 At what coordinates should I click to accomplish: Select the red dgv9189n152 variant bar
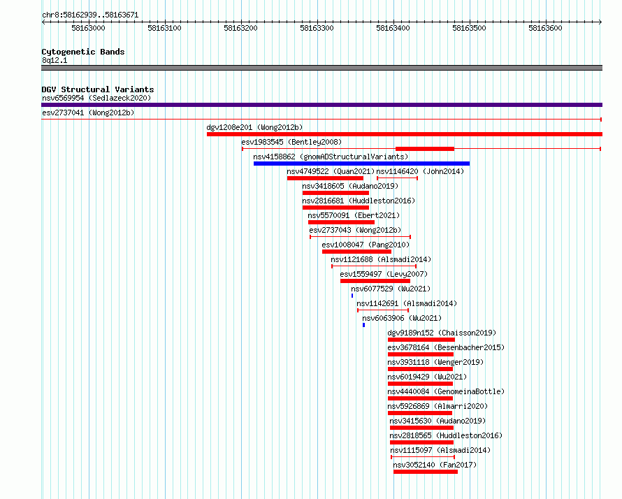(421, 340)
